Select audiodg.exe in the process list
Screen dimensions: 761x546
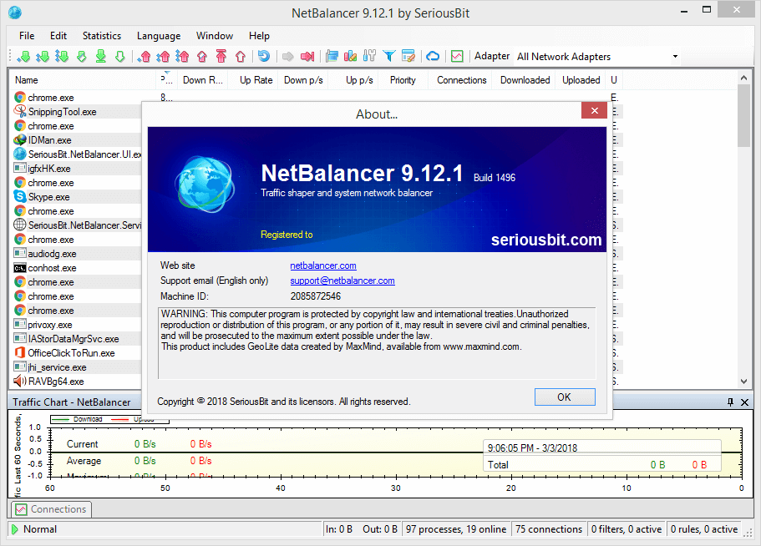pyautogui.click(x=52, y=254)
